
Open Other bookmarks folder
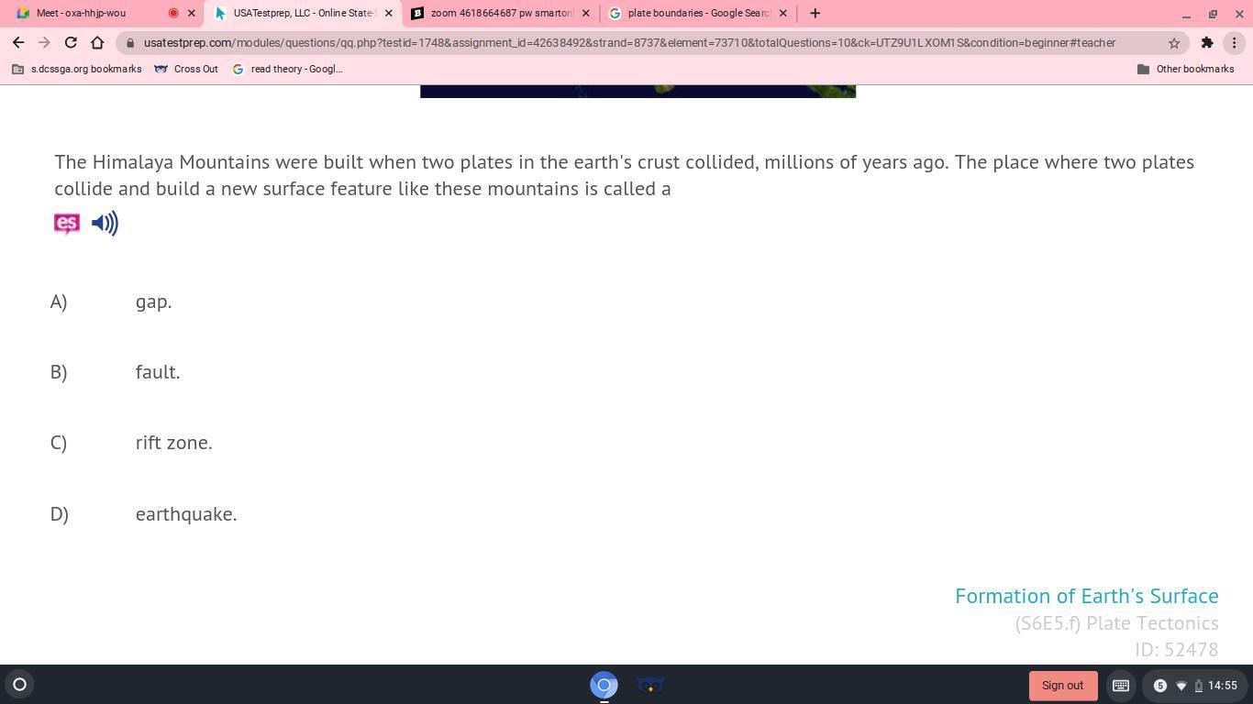tap(1185, 69)
